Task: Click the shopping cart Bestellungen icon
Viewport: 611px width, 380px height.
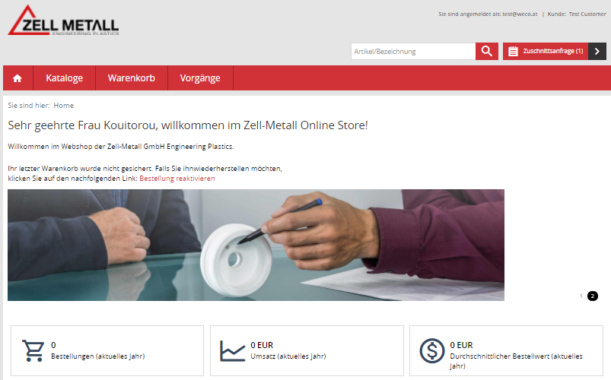Action: 33,350
